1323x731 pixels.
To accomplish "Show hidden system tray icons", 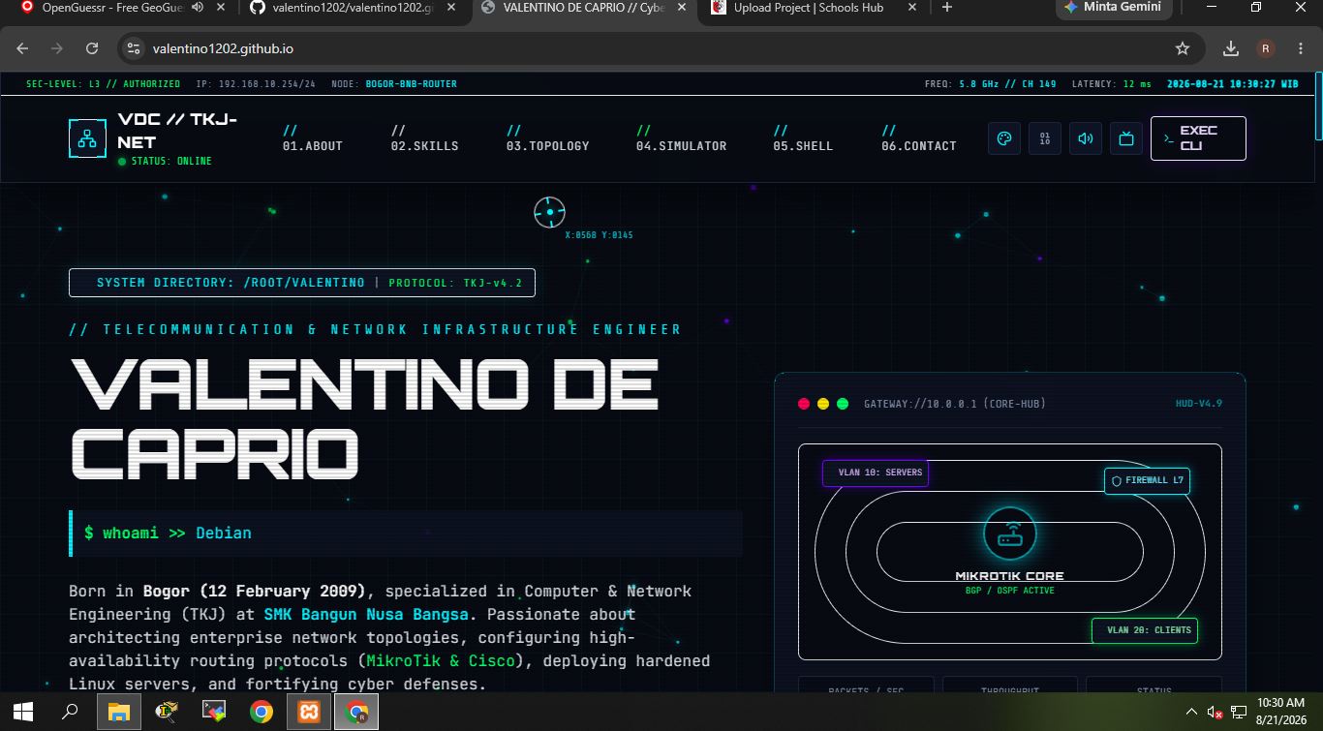I will [1191, 712].
